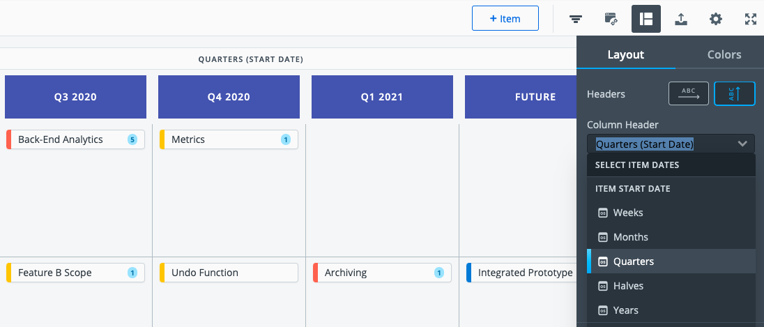Open the Metrics item card
This screenshot has width=764, height=327.
click(229, 139)
